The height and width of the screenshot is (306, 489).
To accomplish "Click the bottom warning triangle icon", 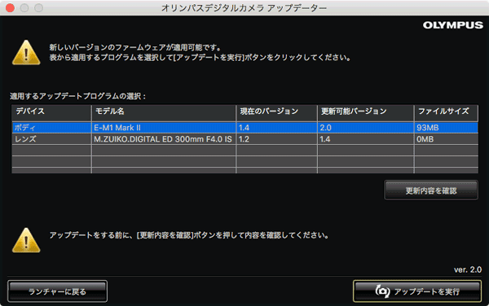I will (26, 240).
